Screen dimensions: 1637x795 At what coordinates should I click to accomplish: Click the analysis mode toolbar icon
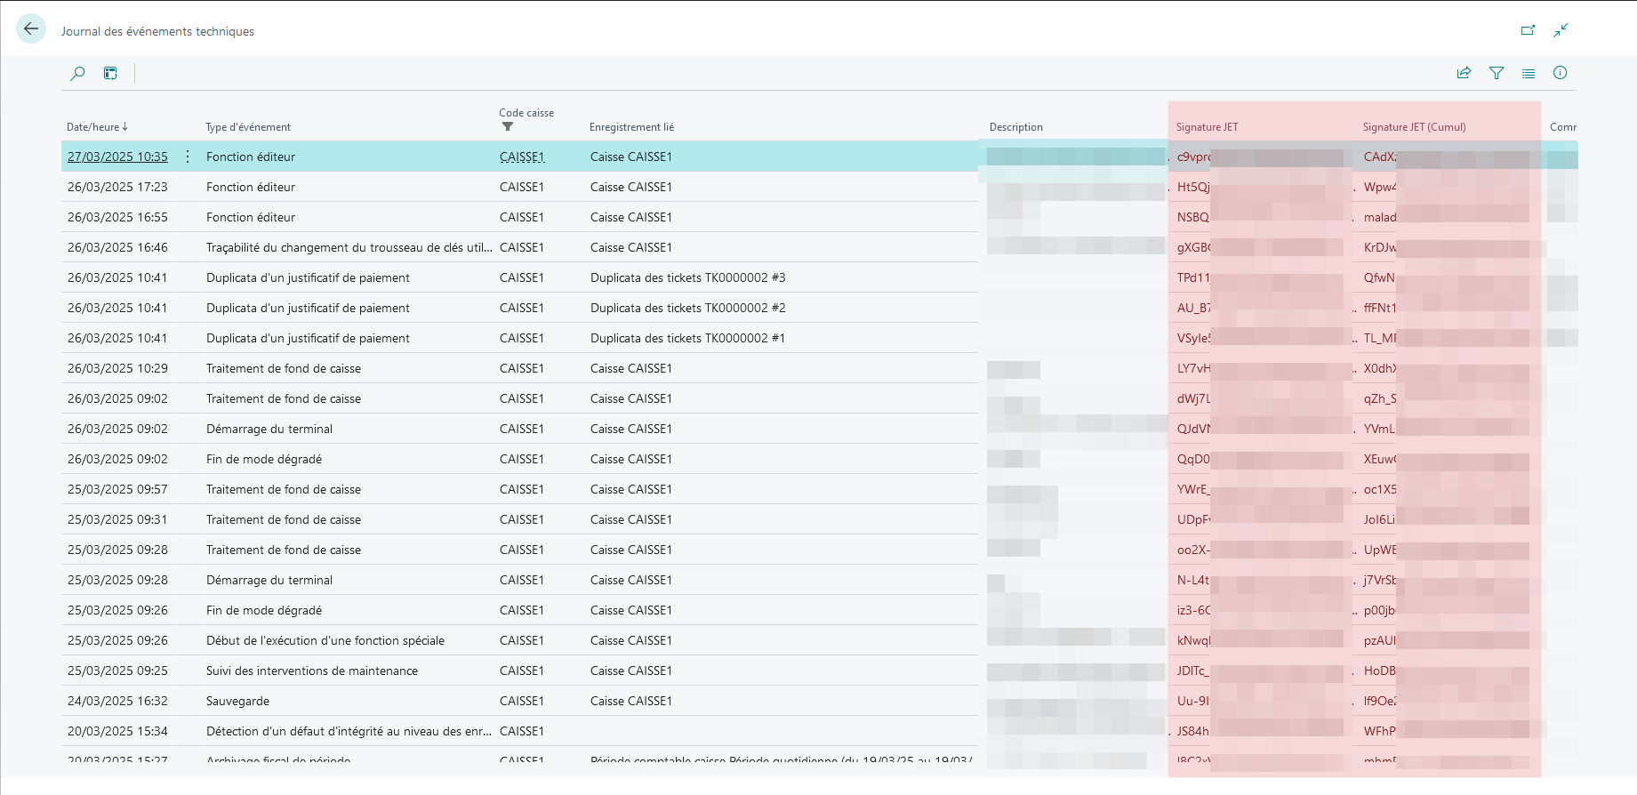point(110,73)
